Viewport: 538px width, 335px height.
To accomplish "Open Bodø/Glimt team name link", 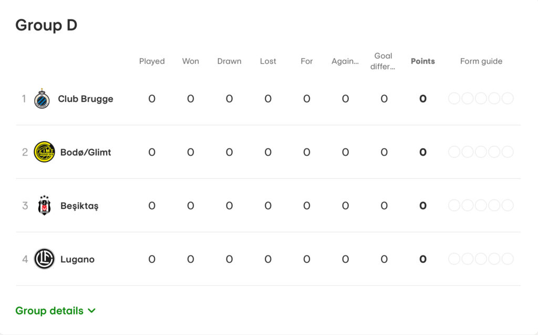I will click(86, 152).
